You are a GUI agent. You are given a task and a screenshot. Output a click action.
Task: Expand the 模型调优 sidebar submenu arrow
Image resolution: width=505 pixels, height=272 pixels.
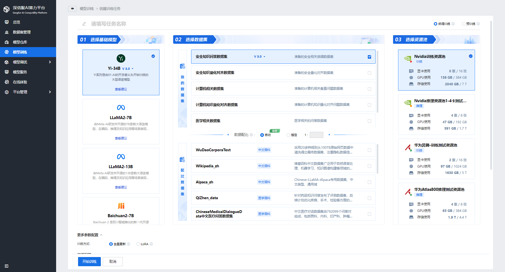point(50,62)
